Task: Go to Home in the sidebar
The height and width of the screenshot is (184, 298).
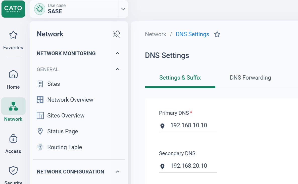Action: coord(13,79)
